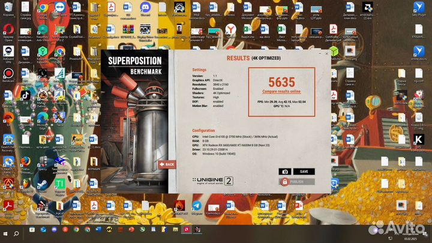Open Word from the taskbar
Image resolution: width=432 pixels, height=243 pixels.
(x=98, y=229)
